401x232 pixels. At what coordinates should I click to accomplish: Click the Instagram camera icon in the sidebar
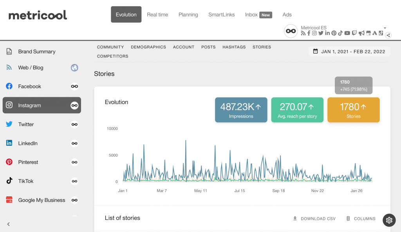pyautogui.click(x=9, y=105)
